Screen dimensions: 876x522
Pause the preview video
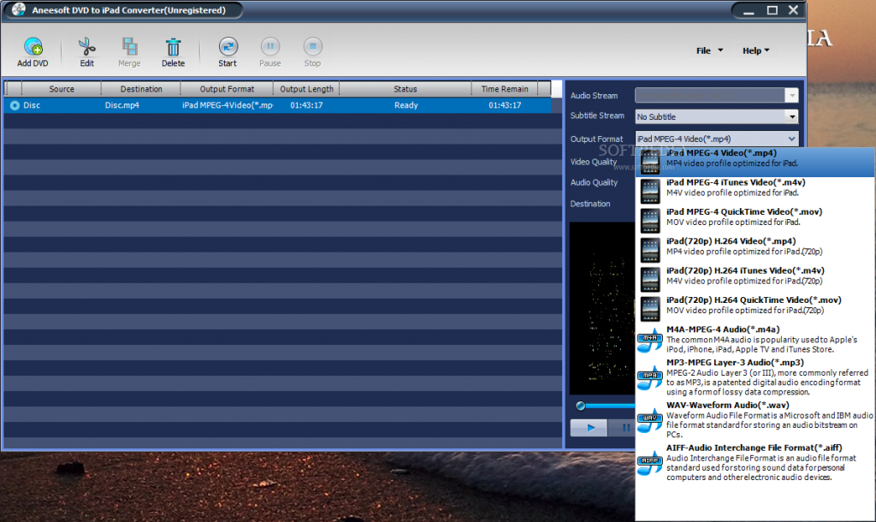click(625, 428)
